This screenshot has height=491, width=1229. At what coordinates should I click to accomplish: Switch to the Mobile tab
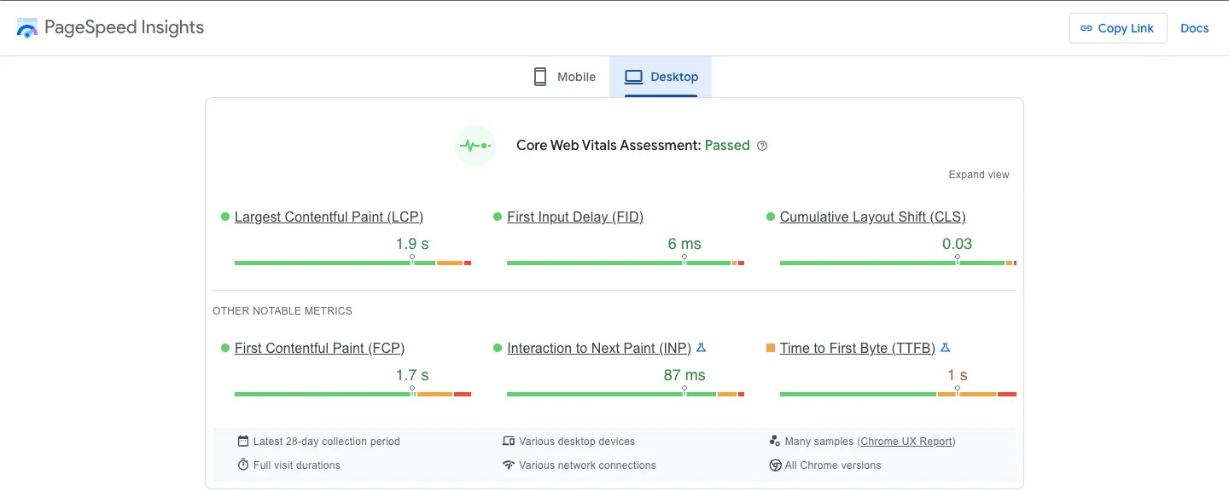[565, 77]
